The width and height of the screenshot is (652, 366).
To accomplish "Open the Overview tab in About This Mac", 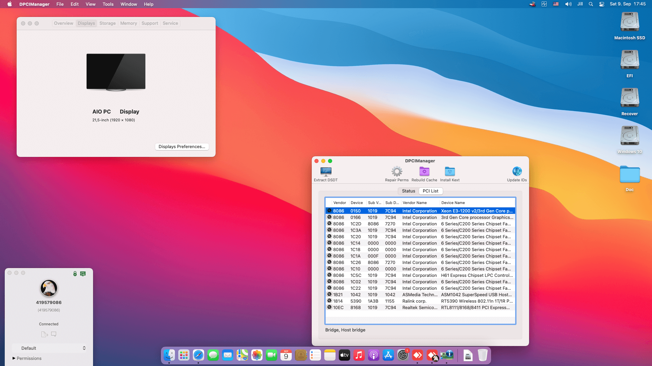I will tap(64, 23).
